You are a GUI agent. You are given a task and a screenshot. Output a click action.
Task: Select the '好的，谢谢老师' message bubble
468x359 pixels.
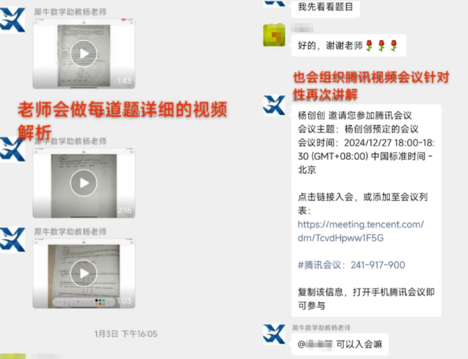click(x=348, y=45)
